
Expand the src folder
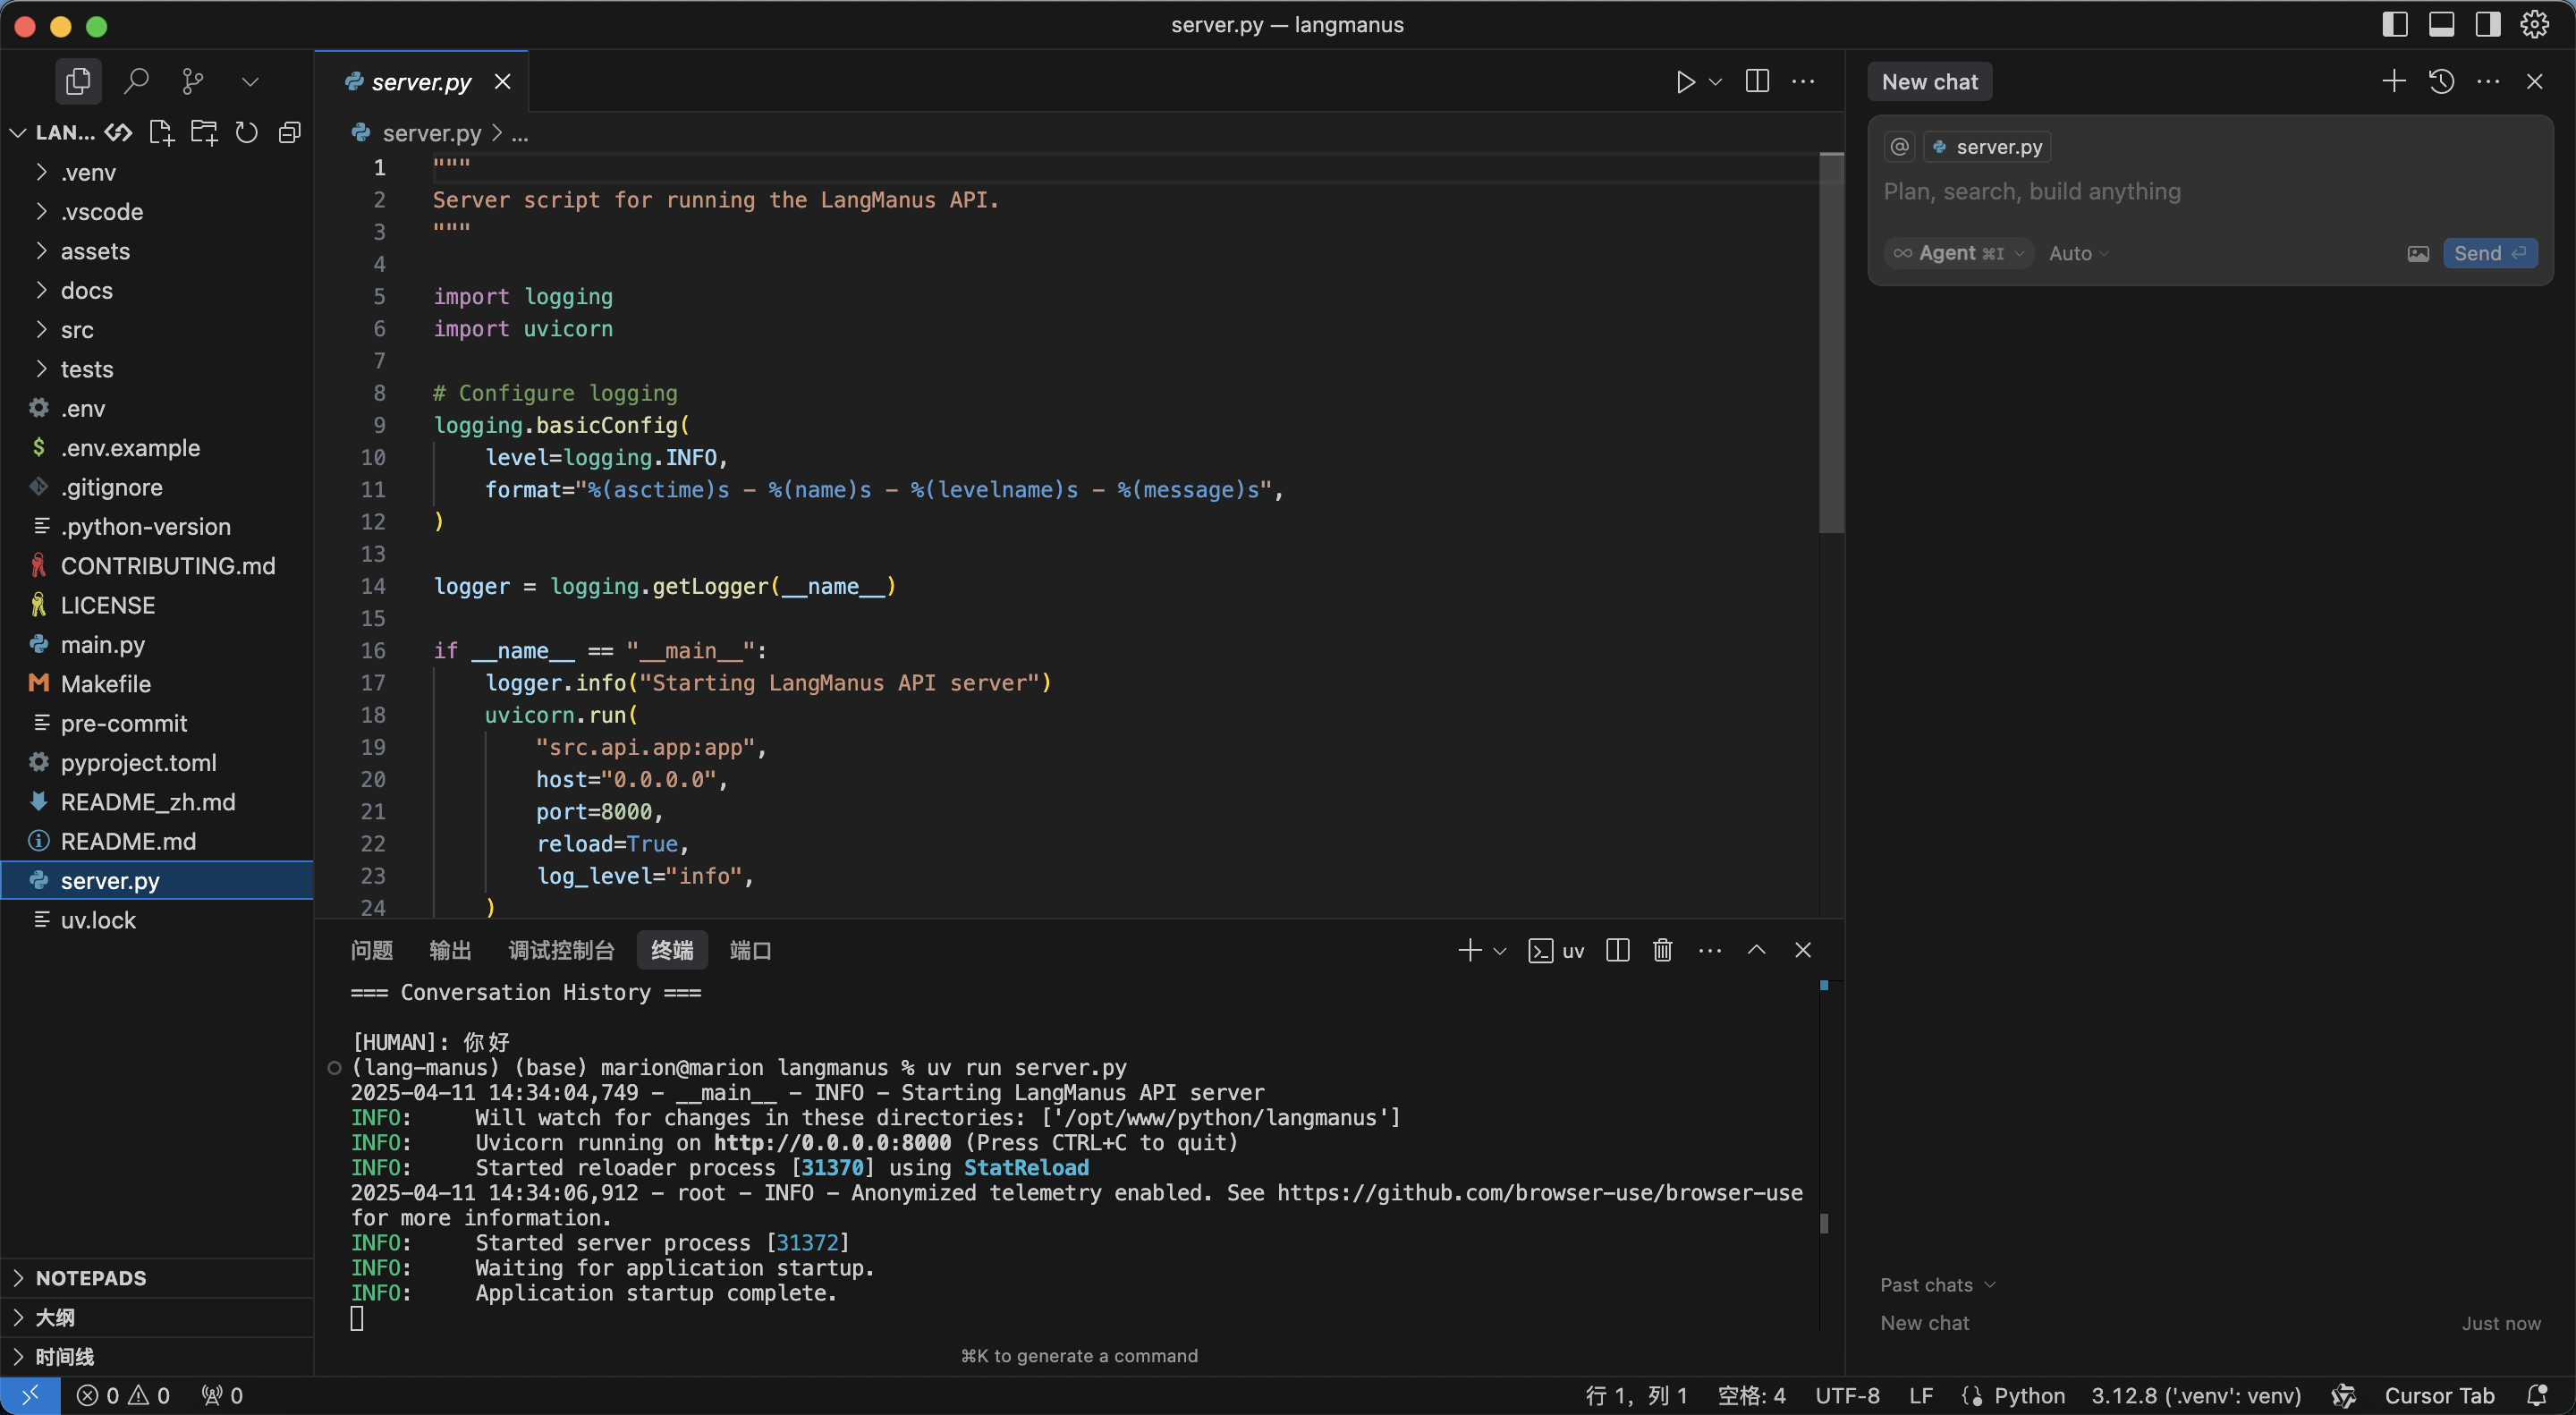click(x=77, y=330)
